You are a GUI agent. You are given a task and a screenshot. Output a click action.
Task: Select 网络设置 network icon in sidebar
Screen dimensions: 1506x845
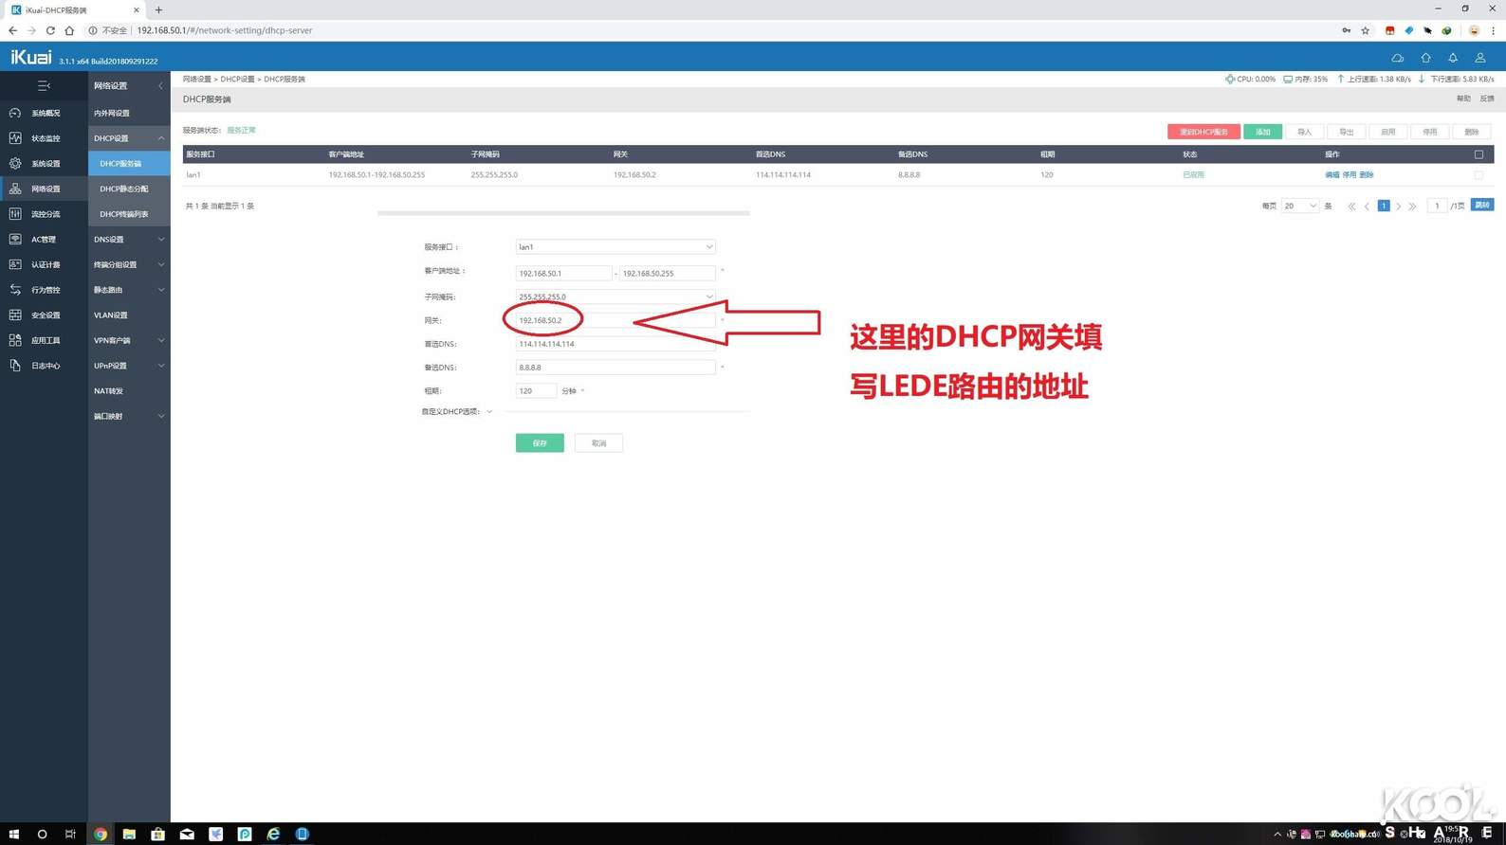15,189
